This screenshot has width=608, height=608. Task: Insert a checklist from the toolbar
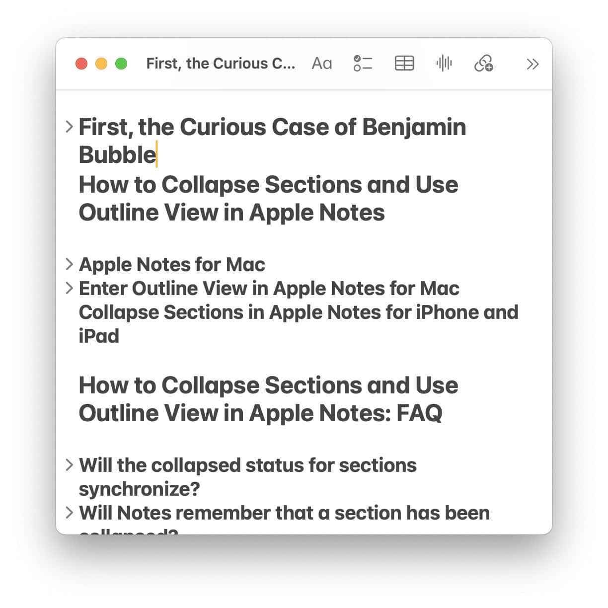click(x=363, y=63)
